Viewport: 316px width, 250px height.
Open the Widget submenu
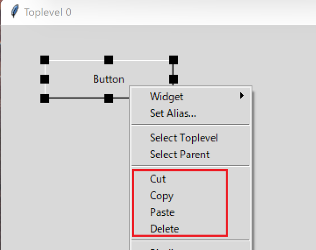click(x=191, y=96)
